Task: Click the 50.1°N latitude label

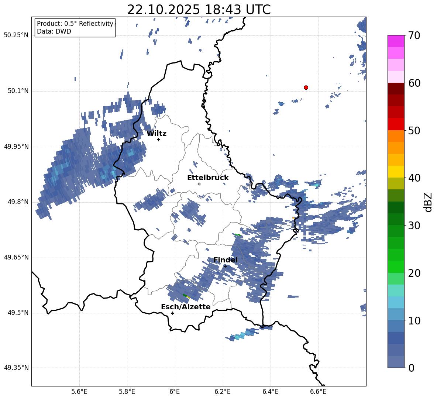Action: point(18,91)
